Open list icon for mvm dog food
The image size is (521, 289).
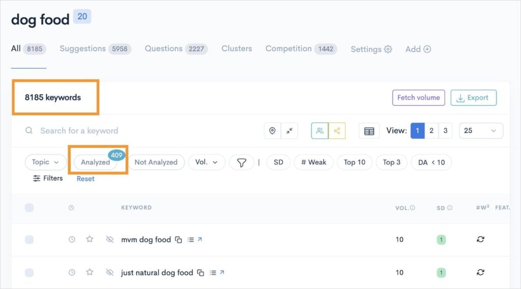[190, 240]
